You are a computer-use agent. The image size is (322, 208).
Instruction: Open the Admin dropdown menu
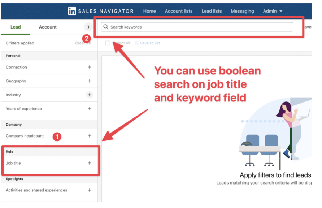tap(273, 11)
